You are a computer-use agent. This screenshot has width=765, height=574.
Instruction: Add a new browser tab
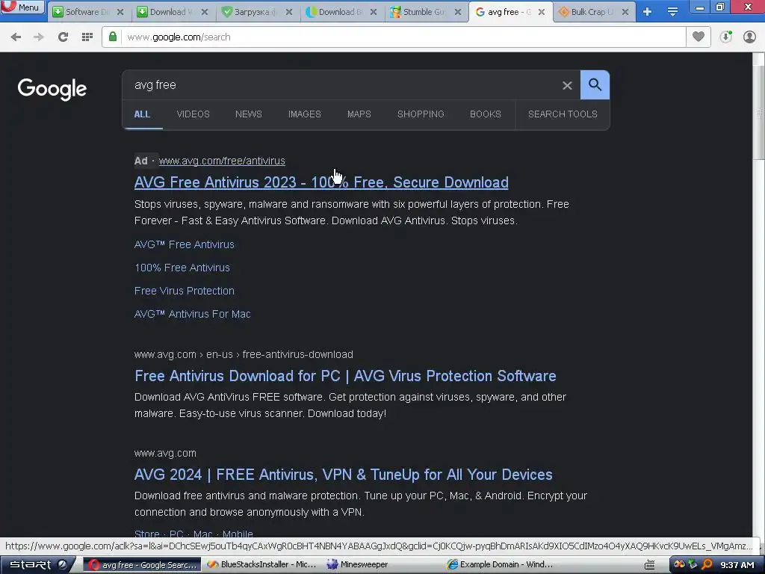click(648, 12)
